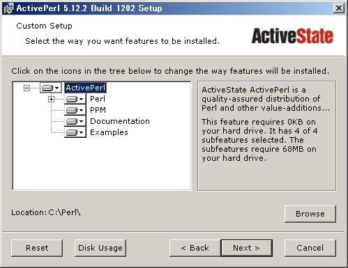The width and height of the screenshot is (348, 268).
Task: Open the Disk Usage dialog
Action: point(100,248)
